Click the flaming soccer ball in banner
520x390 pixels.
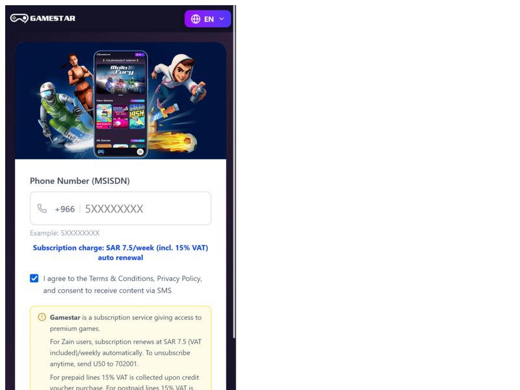[x=174, y=142]
